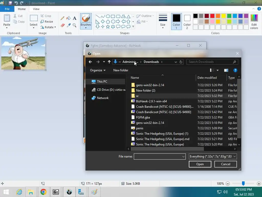The image size is (262, 197).
Task: Click the Downloads breadcrumb in address bar
Action: coord(151,62)
